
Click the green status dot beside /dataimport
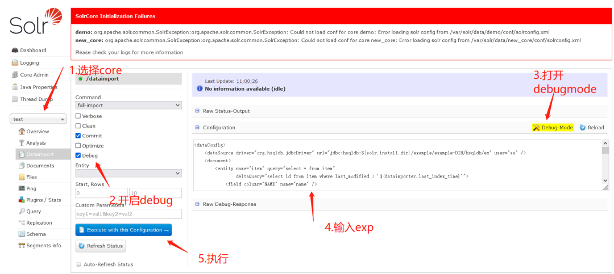coord(80,78)
